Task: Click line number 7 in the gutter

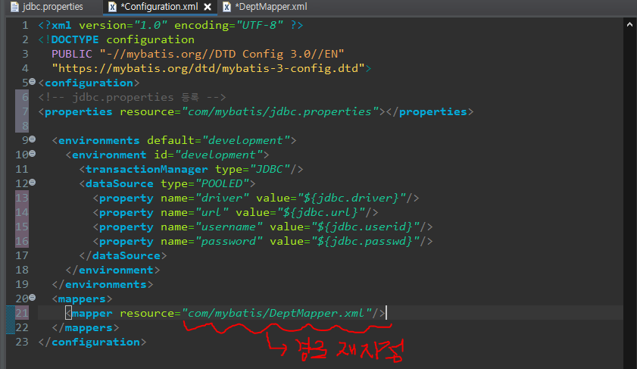Action: [25, 111]
